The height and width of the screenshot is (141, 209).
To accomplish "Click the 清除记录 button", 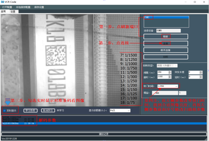I will coord(104,134).
